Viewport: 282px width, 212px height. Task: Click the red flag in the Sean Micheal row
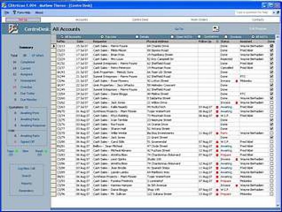pyautogui.click(x=217, y=146)
